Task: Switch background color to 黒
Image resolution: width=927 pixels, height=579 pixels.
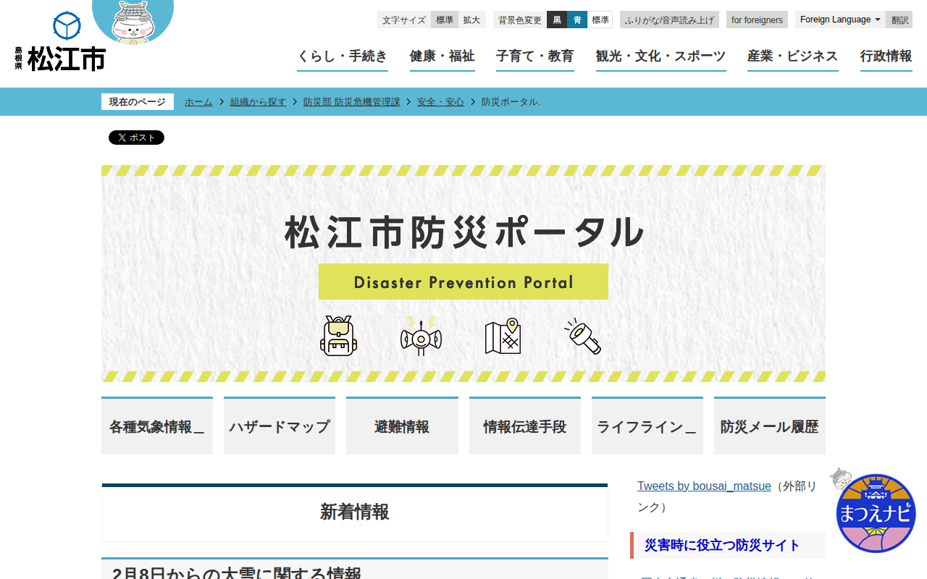Action: [x=557, y=20]
